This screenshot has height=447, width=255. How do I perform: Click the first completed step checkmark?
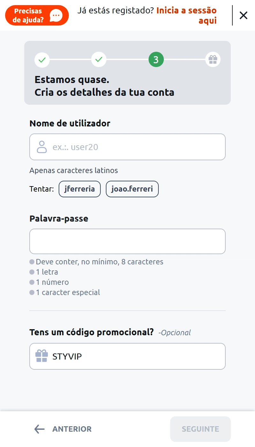click(42, 60)
